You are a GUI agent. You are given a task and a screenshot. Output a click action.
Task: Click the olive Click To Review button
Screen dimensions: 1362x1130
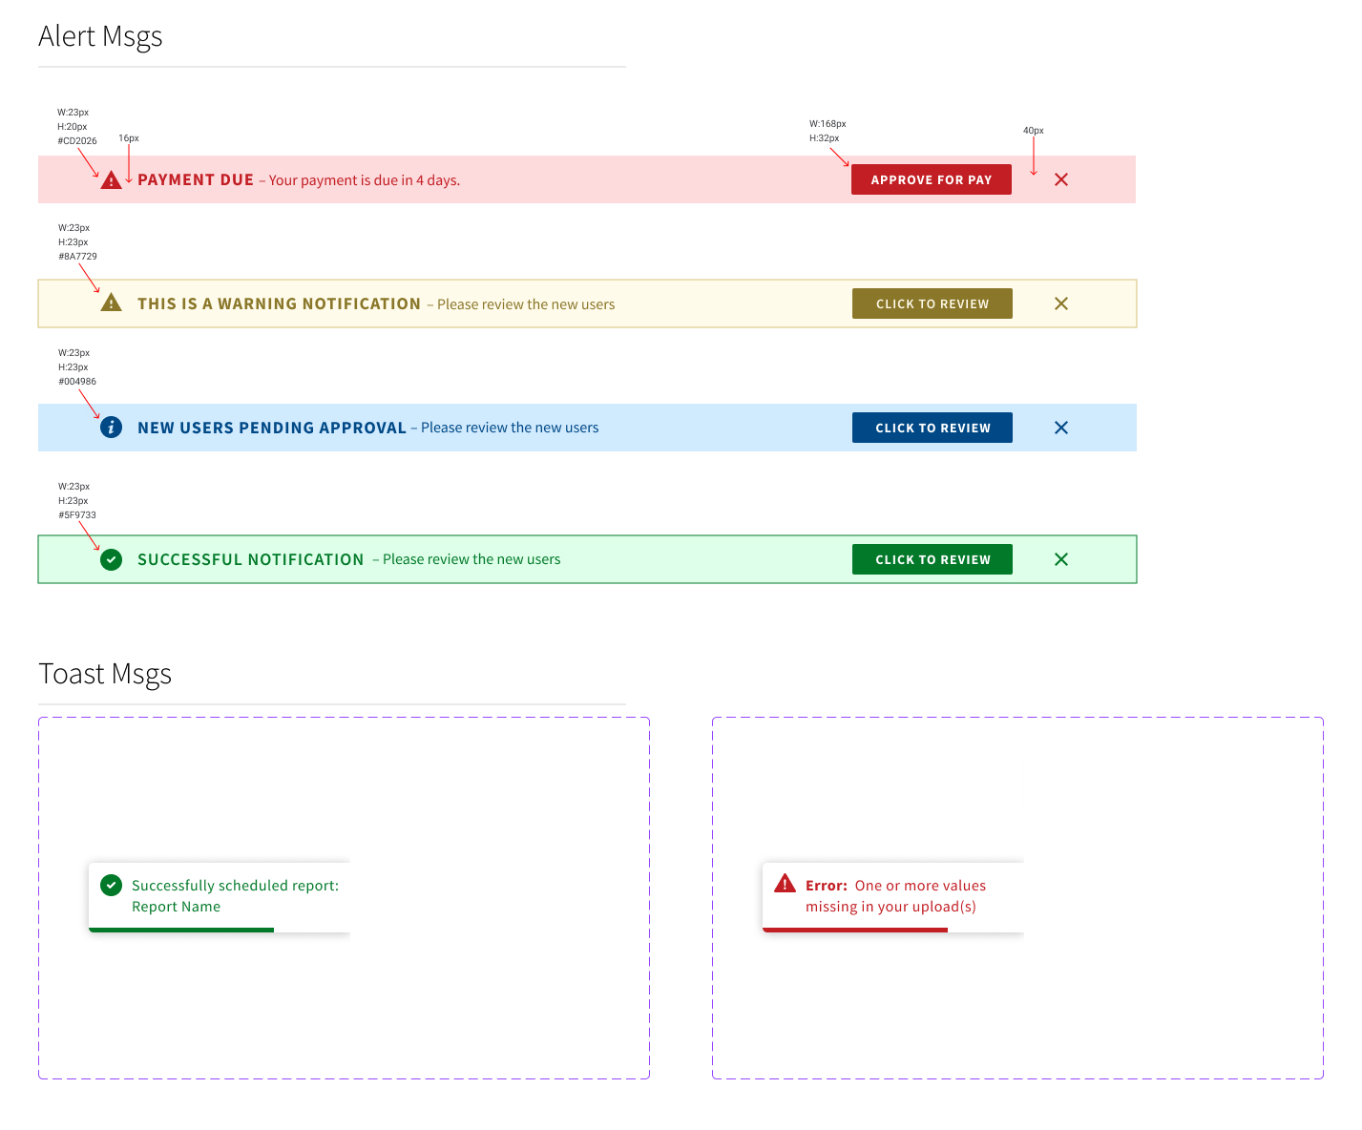(x=932, y=303)
